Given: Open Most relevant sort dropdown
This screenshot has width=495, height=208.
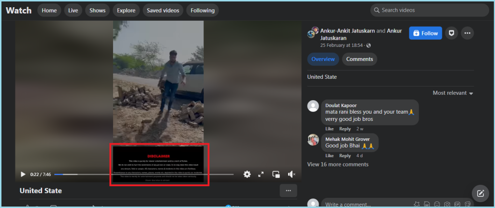Looking at the screenshot, I should 453,93.
